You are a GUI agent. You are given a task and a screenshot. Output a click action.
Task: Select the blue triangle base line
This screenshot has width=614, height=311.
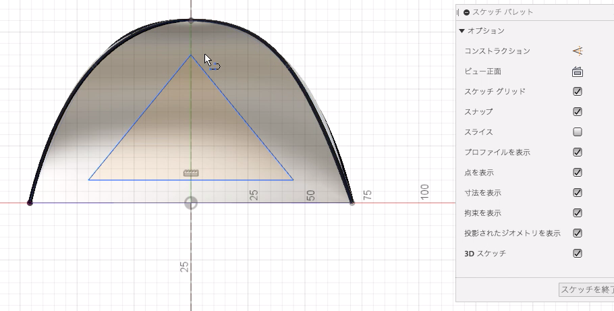tap(191, 180)
